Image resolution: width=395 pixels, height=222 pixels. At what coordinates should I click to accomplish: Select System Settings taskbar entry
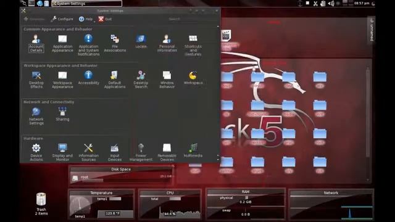coord(86,4)
